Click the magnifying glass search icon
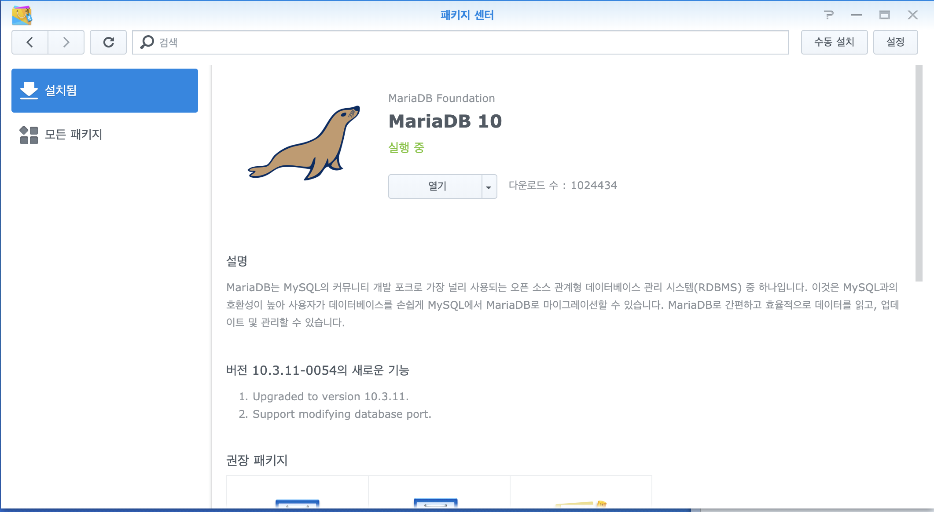934x512 pixels. (x=147, y=42)
